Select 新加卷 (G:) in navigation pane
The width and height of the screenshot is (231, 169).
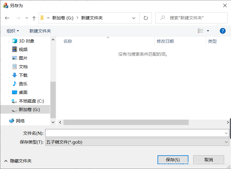click(x=25, y=109)
